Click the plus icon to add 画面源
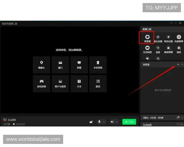Image resolution: width=184 pixels, height=147 pixels. (178, 65)
